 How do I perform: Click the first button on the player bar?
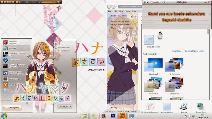[2, 2]
